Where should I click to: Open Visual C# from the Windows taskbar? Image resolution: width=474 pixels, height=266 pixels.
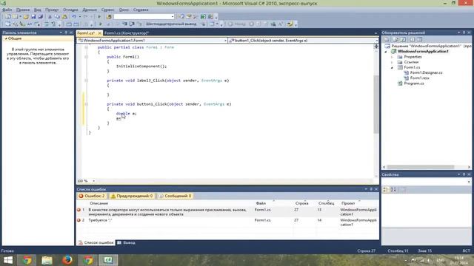click(108, 260)
